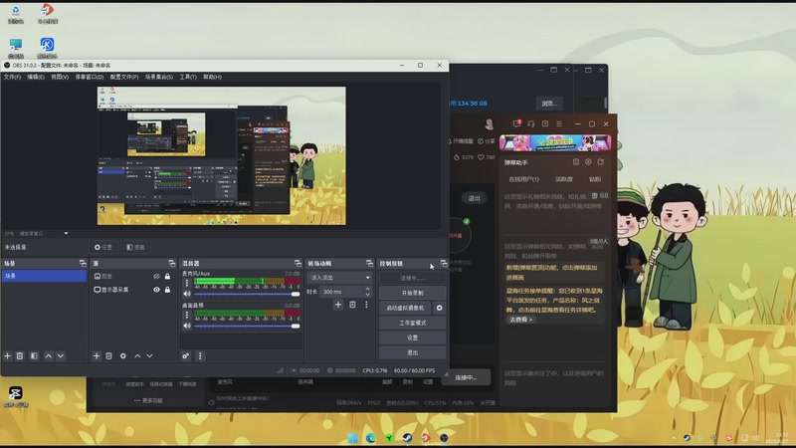The image size is (796, 448).
Task: Open the 视图(V) menu in OBS
Action: 60,78
